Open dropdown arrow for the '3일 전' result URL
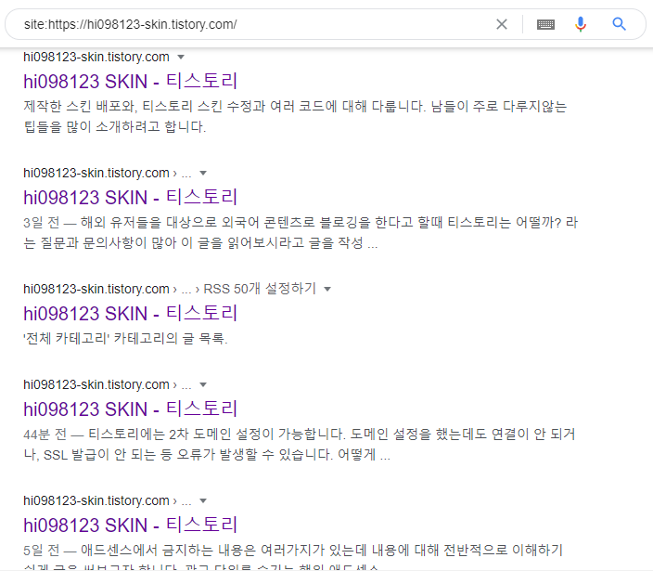Image resolution: width=653 pixels, height=571 pixels. pos(203,173)
